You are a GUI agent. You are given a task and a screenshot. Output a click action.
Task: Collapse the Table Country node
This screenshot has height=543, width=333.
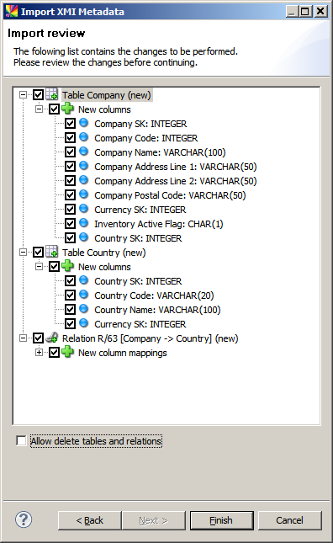point(24,252)
